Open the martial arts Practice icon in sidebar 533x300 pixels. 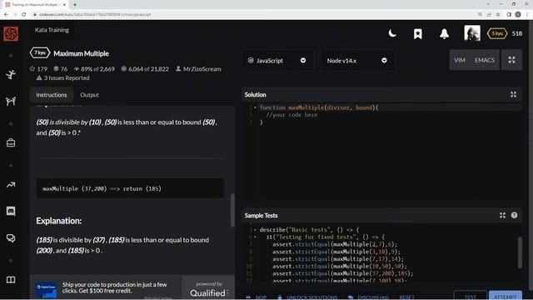pyautogui.click(x=11, y=74)
